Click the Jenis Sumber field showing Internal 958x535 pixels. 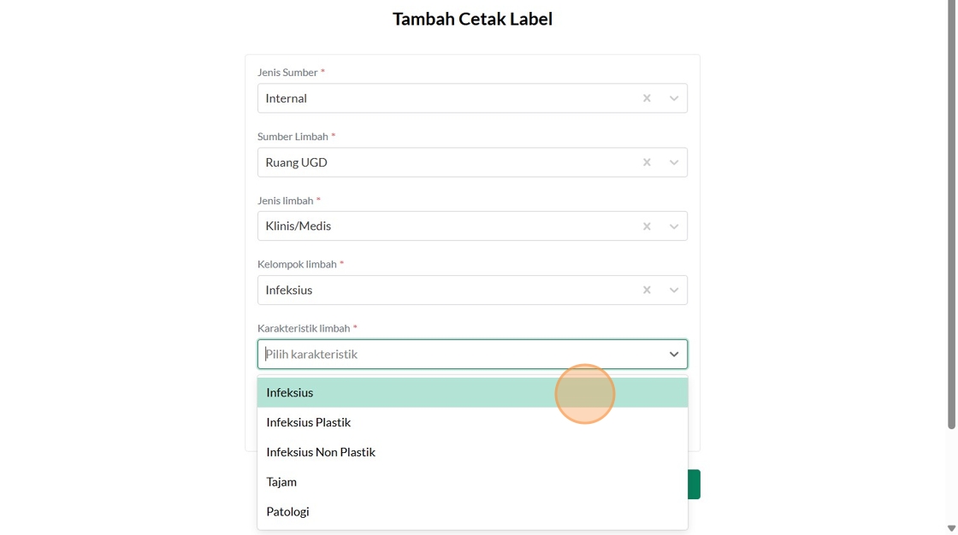click(x=445, y=98)
